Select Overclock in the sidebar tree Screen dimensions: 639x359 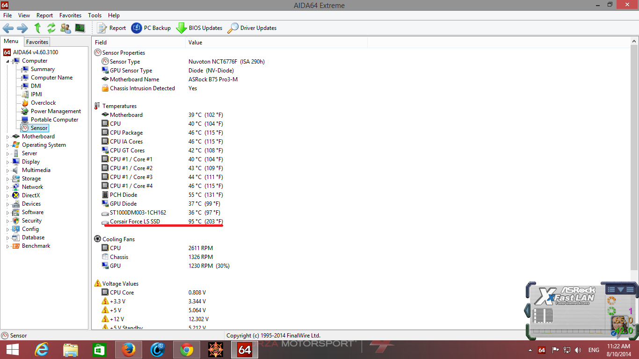coord(43,103)
